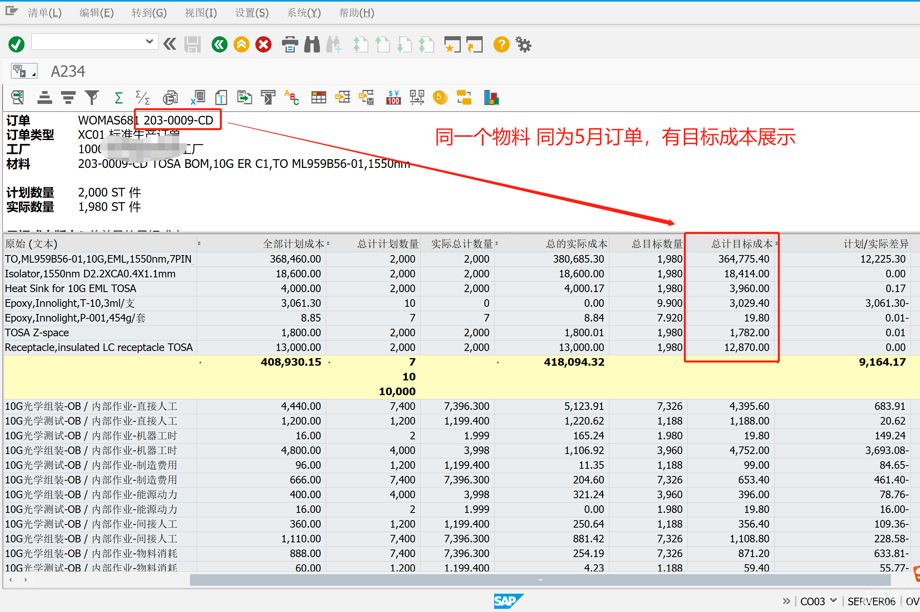Viewport: 920px width, 612px height.
Task: Click the 原始 (文本) column header
Action: [100, 244]
